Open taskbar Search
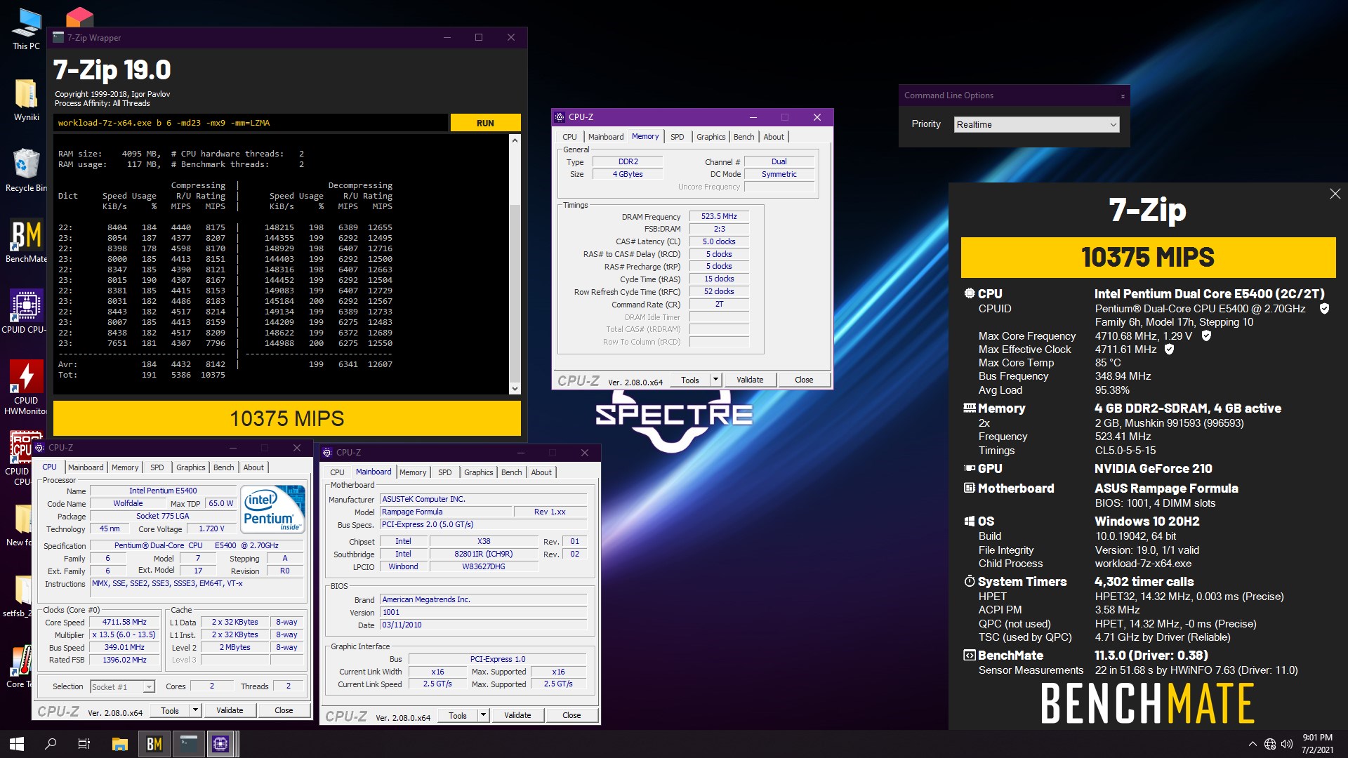Image resolution: width=1348 pixels, height=758 pixels. (51, 744)
